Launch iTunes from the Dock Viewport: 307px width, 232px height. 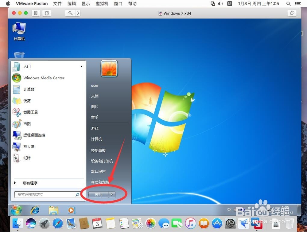[x=191, y=223]
